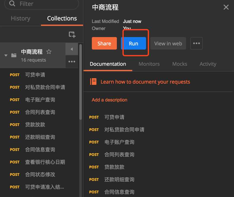Switch to the Monitors tab
This screenshot has height=197, width=234.
click(149, 64)
